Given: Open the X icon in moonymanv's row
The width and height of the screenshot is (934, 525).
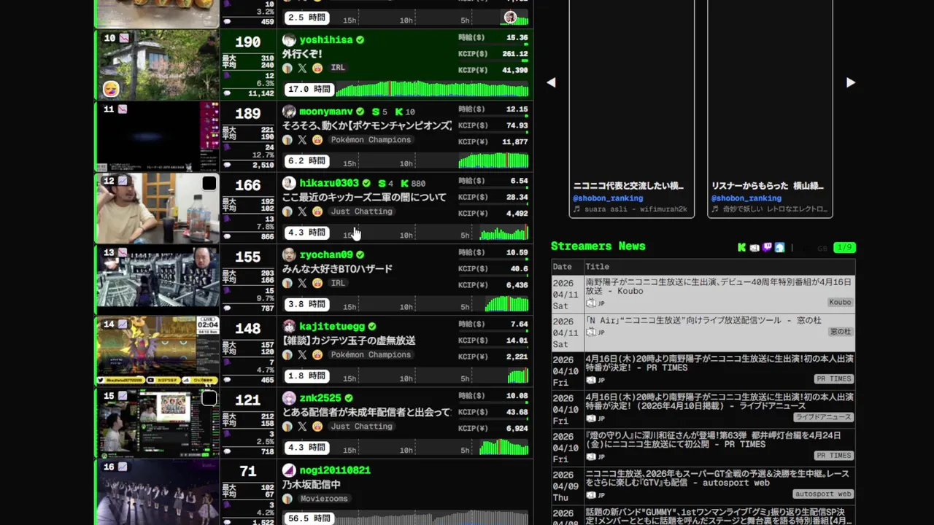Looking at the screenshot, I should pyautogui.click(x=302, y=140).
